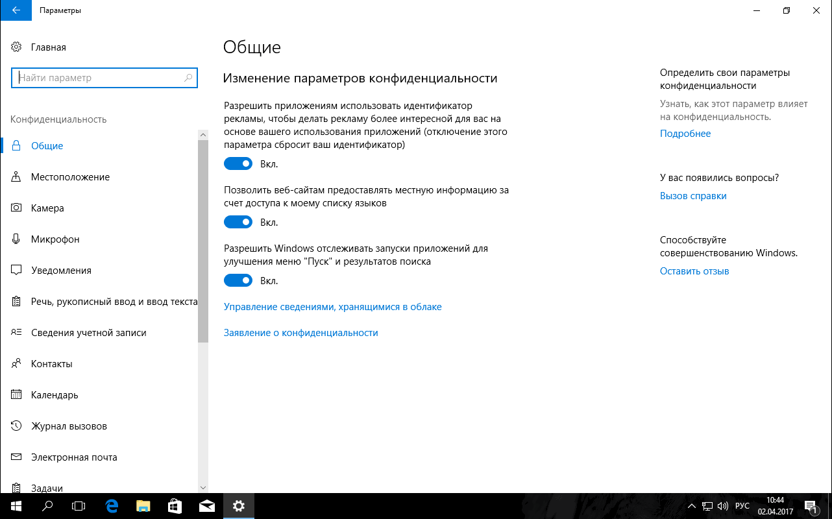Screen dimensions: 832x519
Task: Click the volume speaker tray icon
Action: (x=724, y=506)
